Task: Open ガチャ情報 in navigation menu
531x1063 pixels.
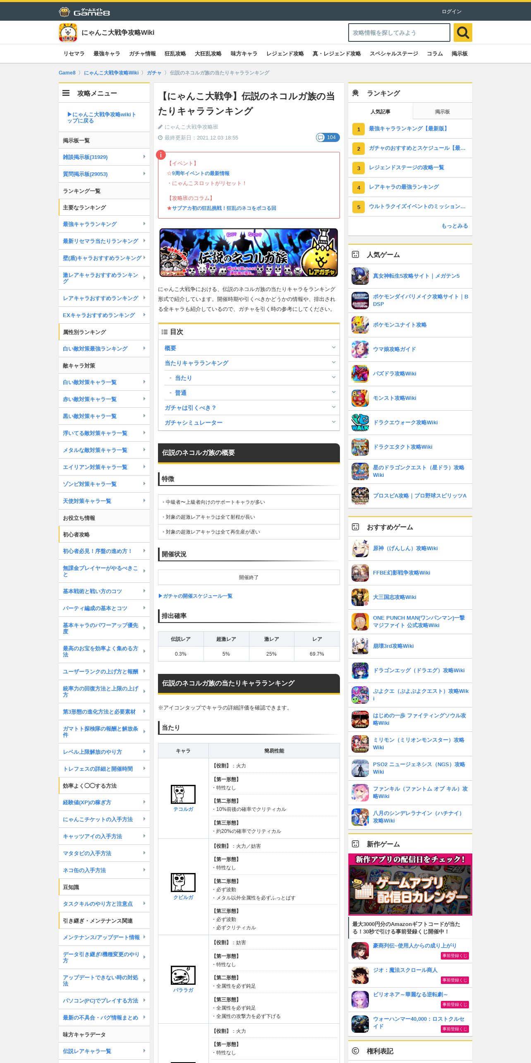Action: coord(142,54)
